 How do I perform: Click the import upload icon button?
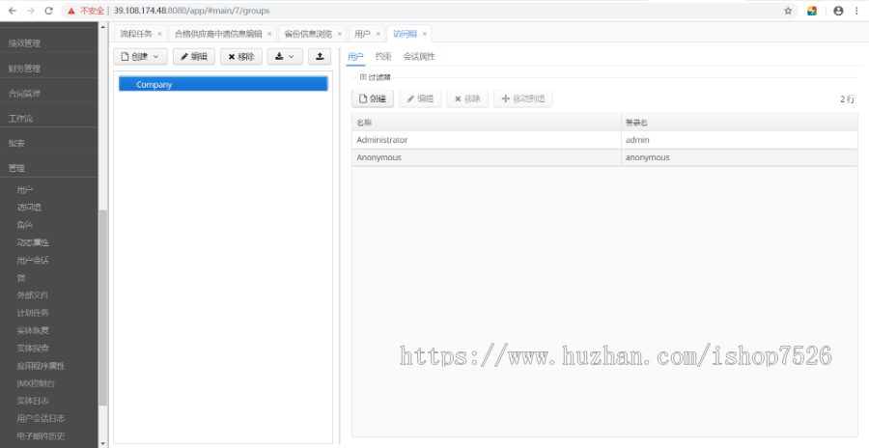(x=320, y=56)
